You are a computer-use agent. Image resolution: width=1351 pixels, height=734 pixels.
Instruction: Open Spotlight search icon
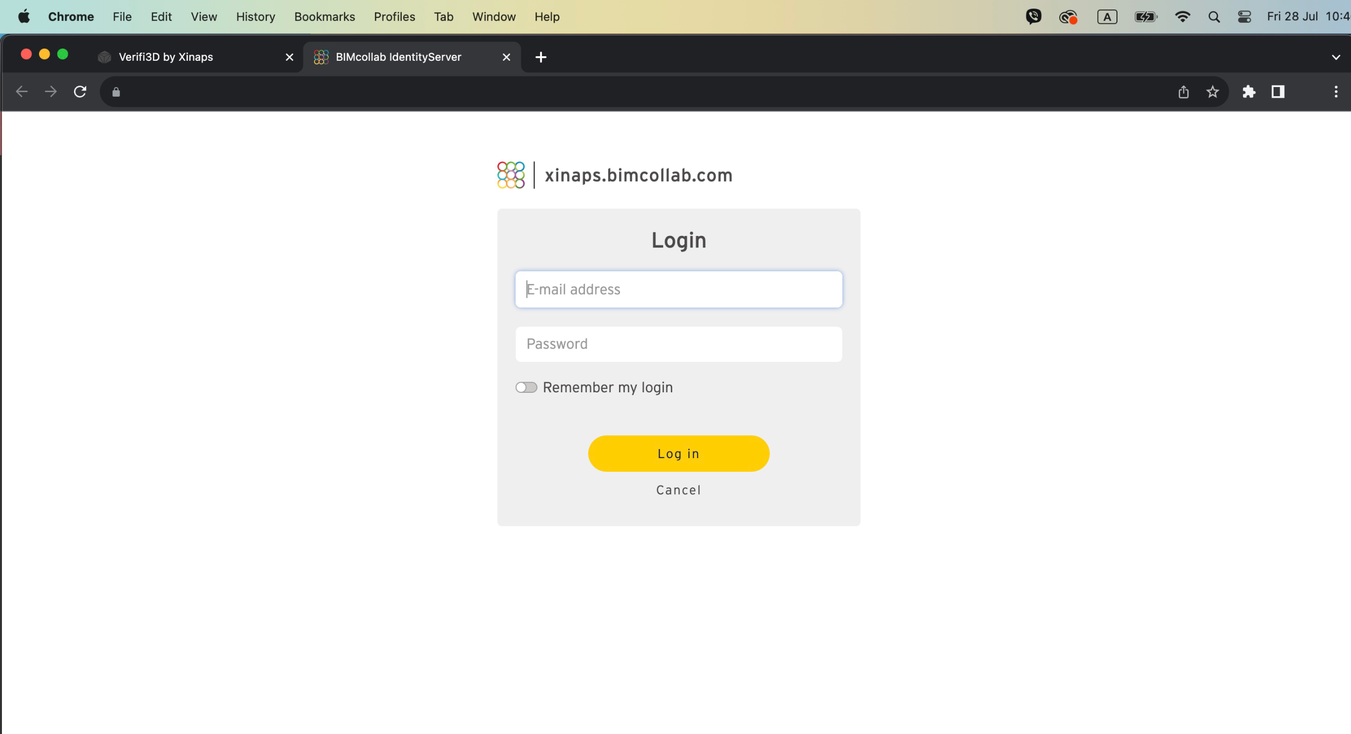tap(1214, 17)
